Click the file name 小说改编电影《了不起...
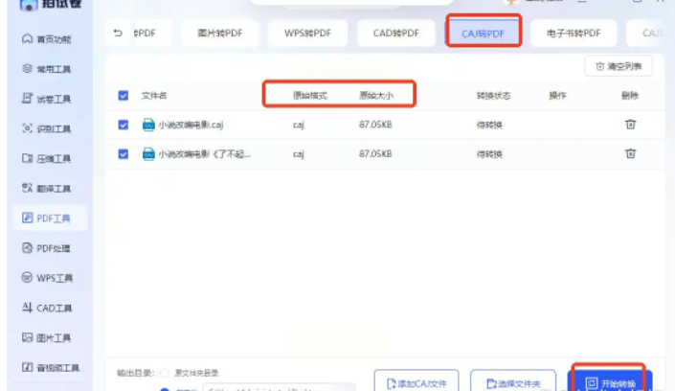This screenshot has width=675, height=391. click(x=204, y=154)
